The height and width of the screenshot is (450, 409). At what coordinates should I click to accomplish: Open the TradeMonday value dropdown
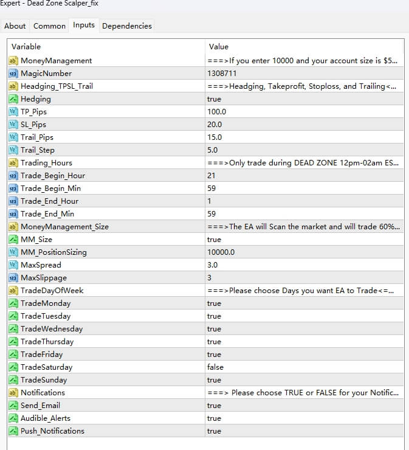click(214, 303)
